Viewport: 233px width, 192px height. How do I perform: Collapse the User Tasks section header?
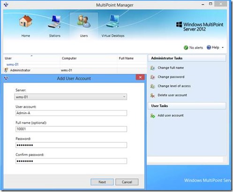[187, 106]
